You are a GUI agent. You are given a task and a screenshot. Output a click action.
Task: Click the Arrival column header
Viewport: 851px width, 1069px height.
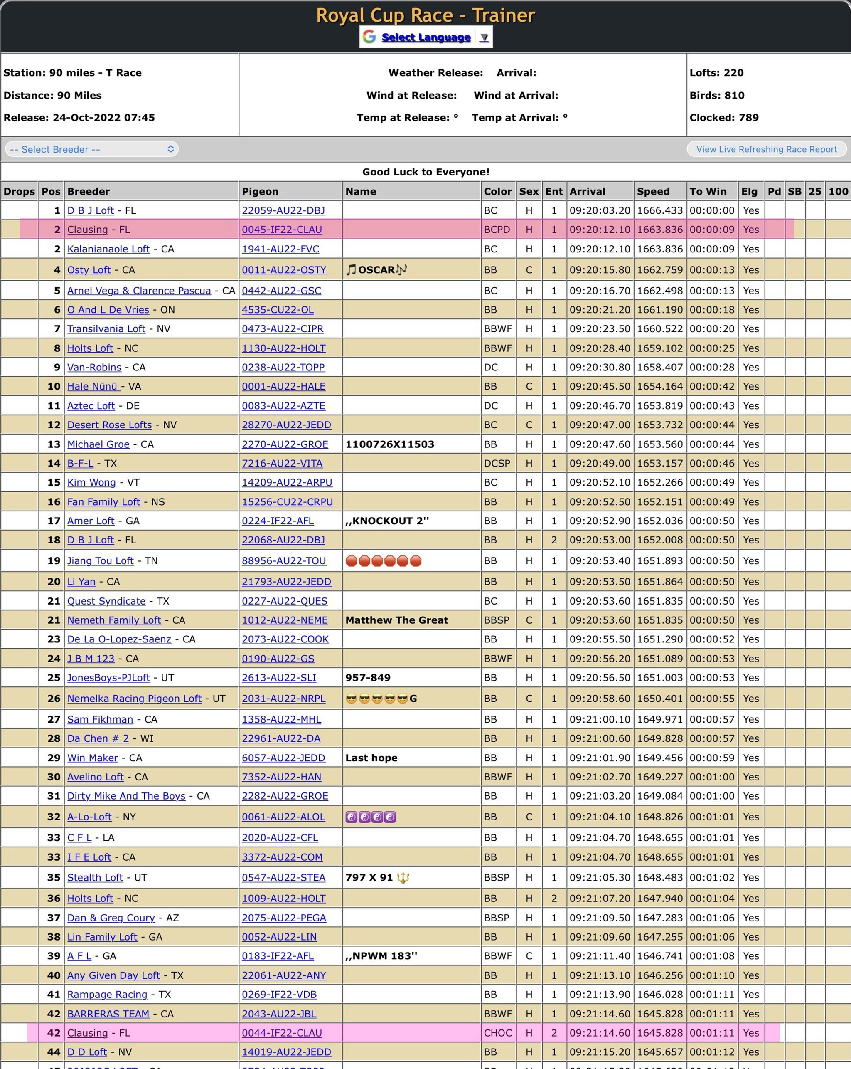coord(587,191)
